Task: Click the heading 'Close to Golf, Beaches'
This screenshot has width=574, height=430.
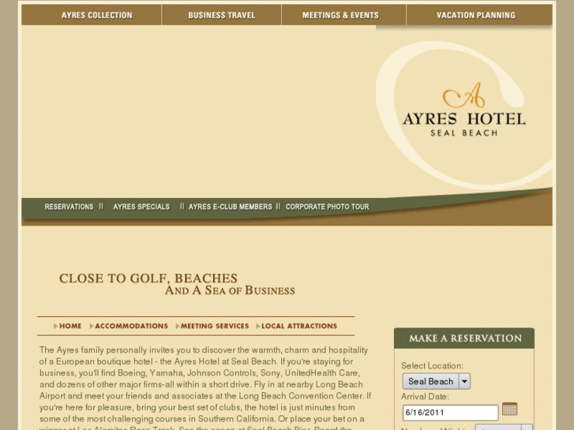Action: click(x=148, y=279)
